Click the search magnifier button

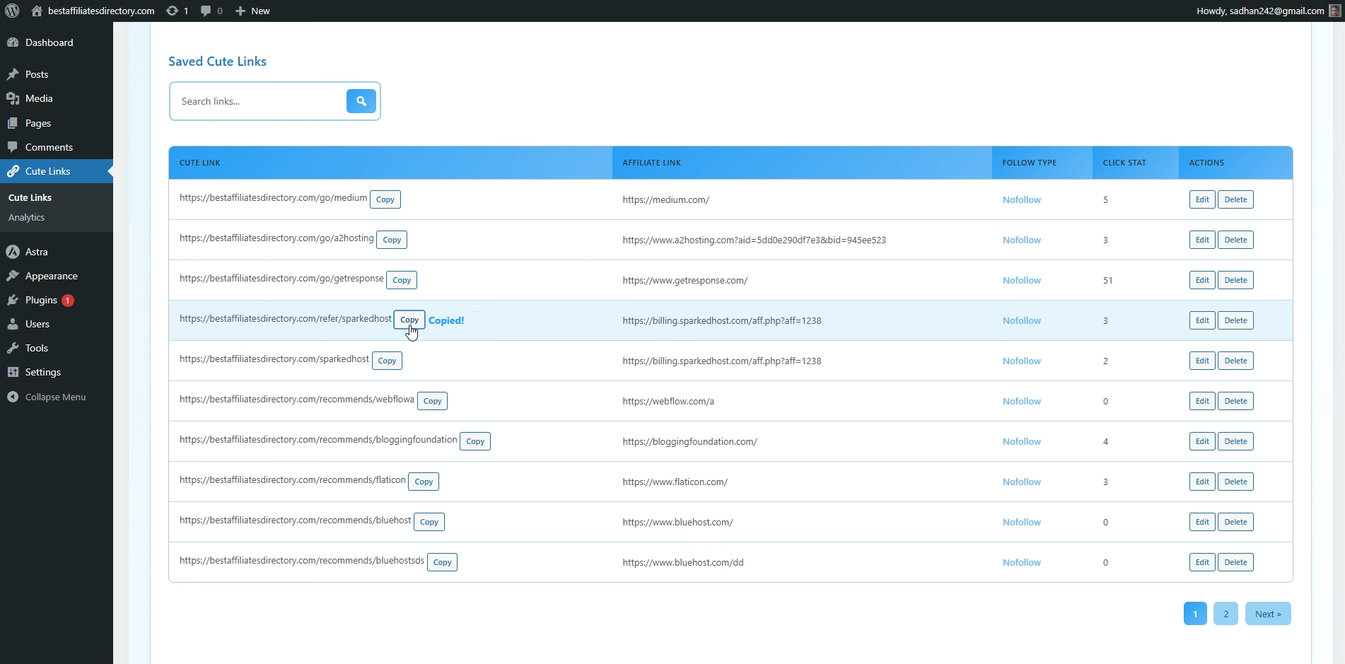(361, 101)
